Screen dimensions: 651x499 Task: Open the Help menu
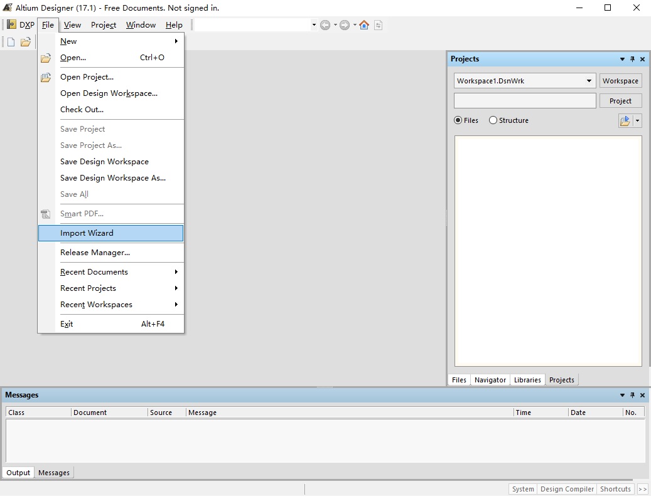pos(174,25)
